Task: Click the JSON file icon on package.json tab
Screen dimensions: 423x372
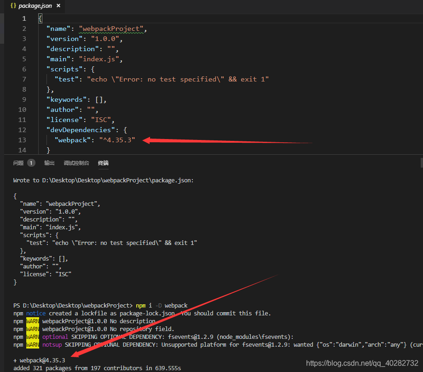Action: tap(13, 6)
